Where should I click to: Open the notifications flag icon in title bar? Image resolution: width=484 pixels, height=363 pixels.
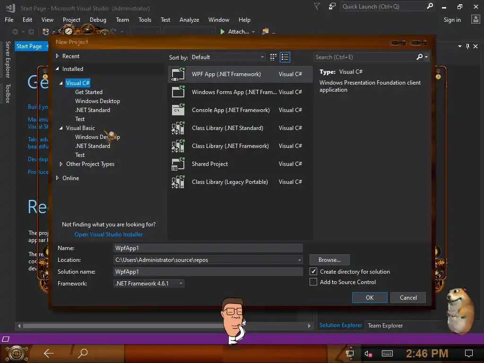pos(317,6)
